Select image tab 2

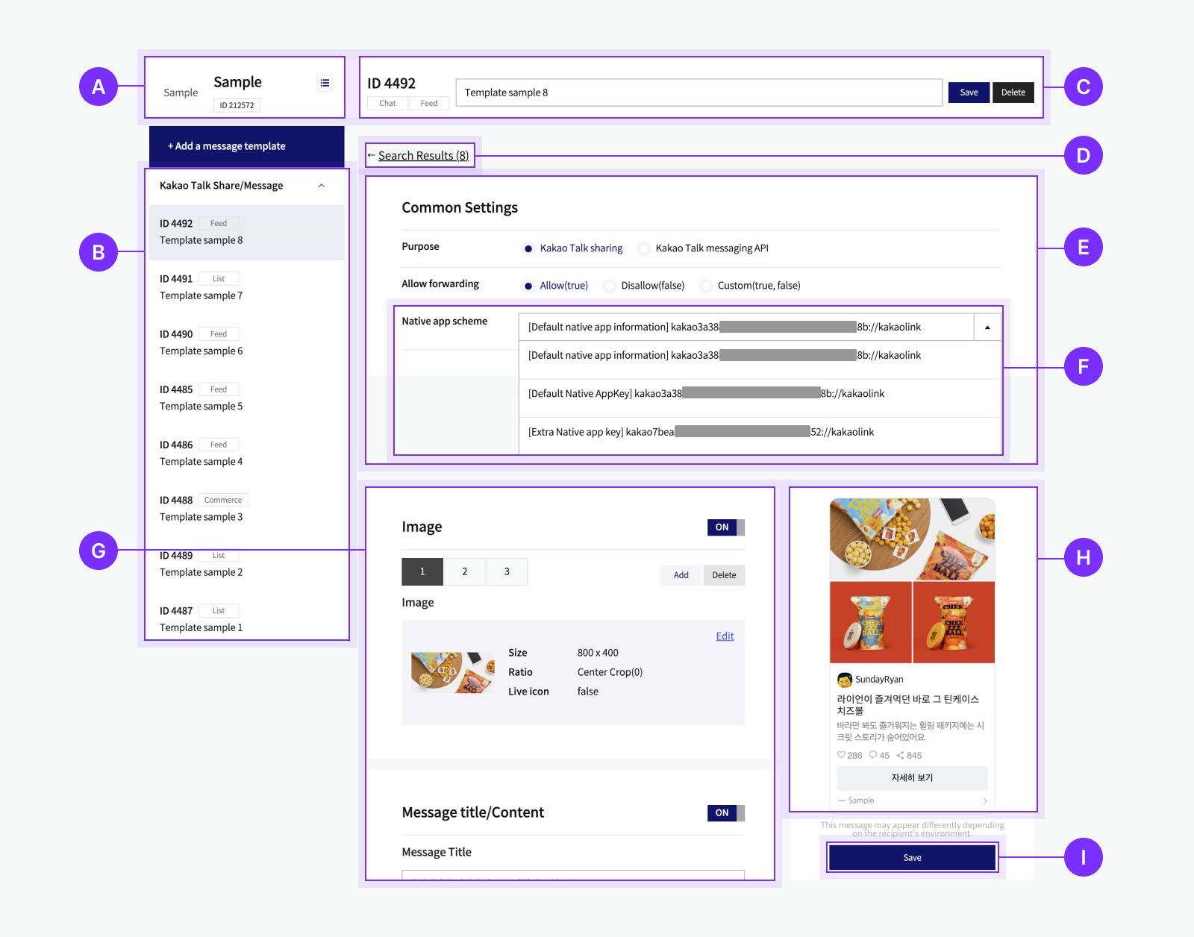click(x=464, y=571)
